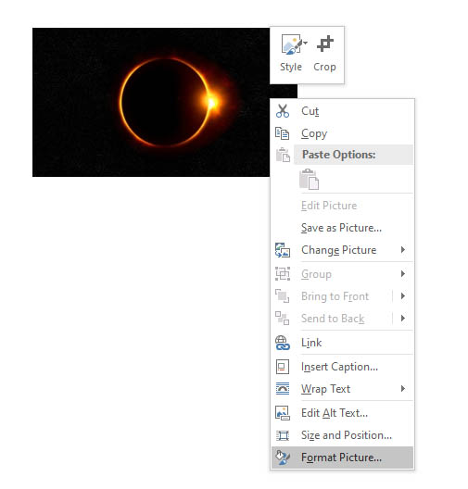Click the Insert Caption icon

(283, 367)
